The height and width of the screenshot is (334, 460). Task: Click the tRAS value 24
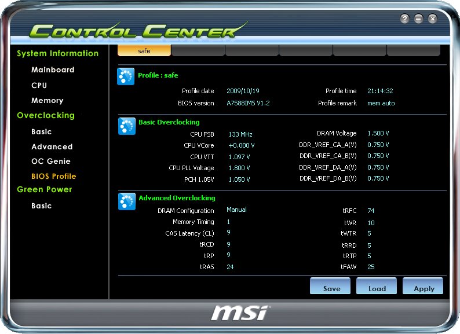(x=230, y=267)
